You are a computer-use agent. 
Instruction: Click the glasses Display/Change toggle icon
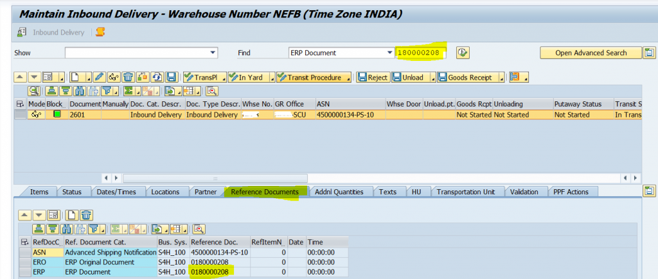(x=114, y=78)
